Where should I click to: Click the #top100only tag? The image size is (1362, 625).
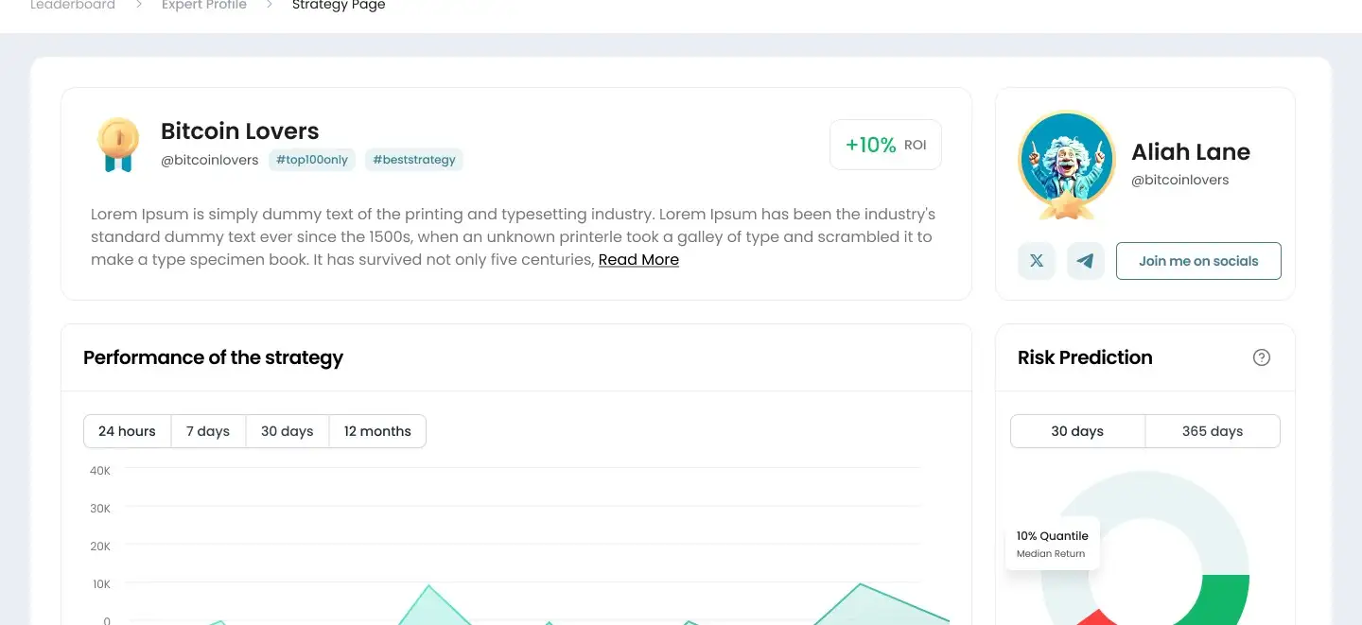click(x=312, y=160)
